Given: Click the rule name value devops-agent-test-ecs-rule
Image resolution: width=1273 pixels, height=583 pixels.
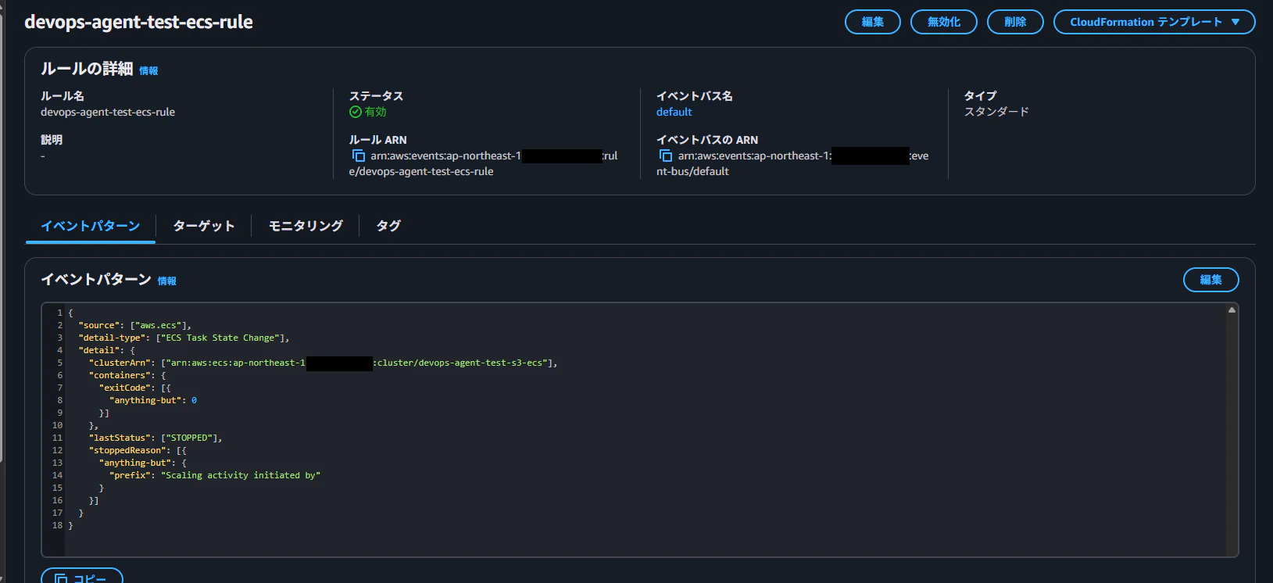Looking at the screenshot, I should click(108, 112).
